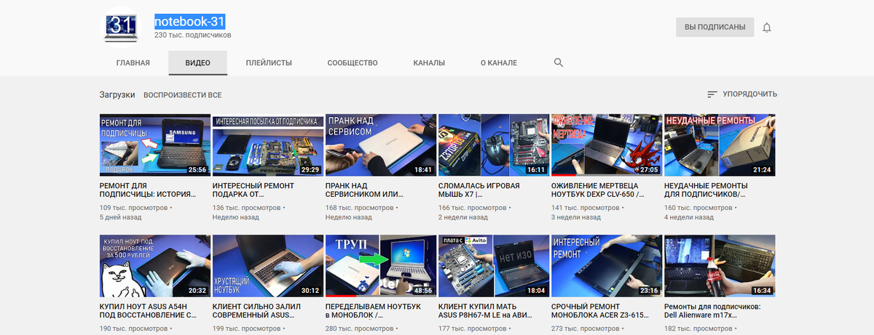This screenshot has height=335, width=874.
Task: Click title СЛОМАЛАСЬ ИГРОВАЯ МЫШЬ X7
Action: tap(479, 190)
